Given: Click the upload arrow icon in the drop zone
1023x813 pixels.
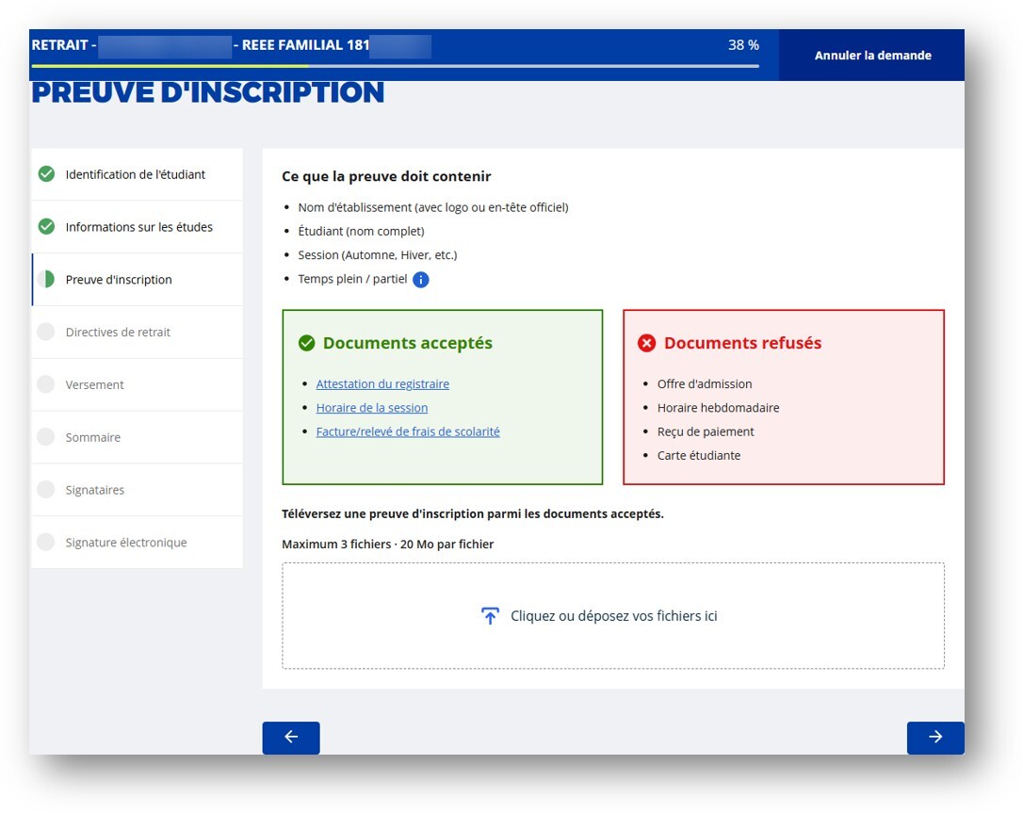Looking at the screenshot, I should 490,616.
